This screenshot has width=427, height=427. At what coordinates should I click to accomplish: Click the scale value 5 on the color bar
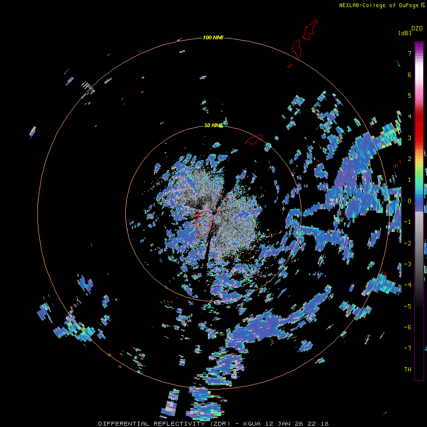(409, 95)
